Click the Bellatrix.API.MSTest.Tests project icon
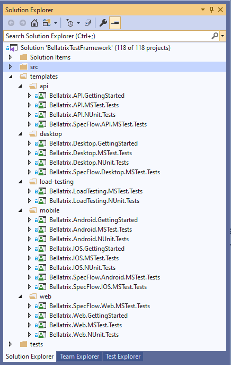 [x=42, y=105]
